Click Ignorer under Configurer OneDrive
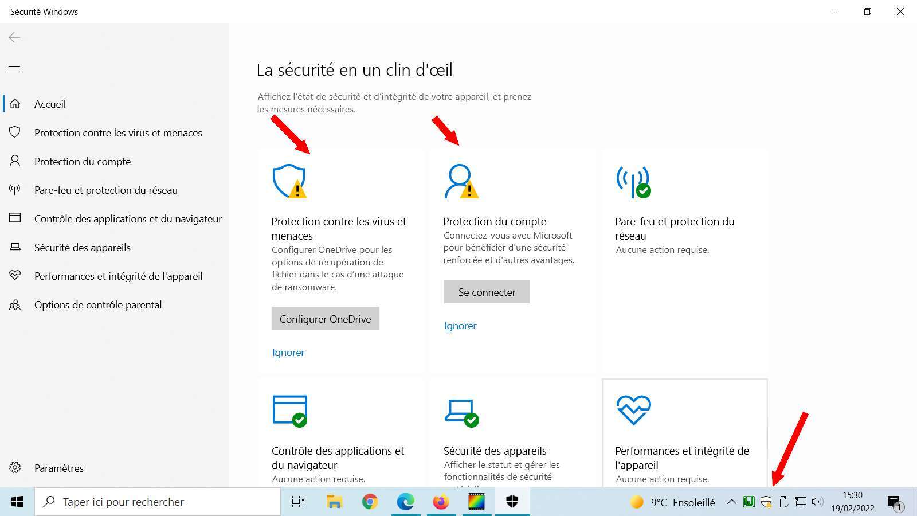This screenshot has width=917, height=516. 288,353
